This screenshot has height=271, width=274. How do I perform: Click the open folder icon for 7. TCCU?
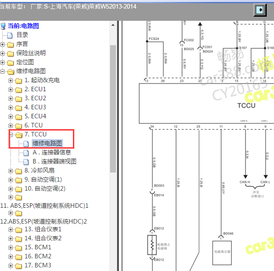tap(19, 135)
